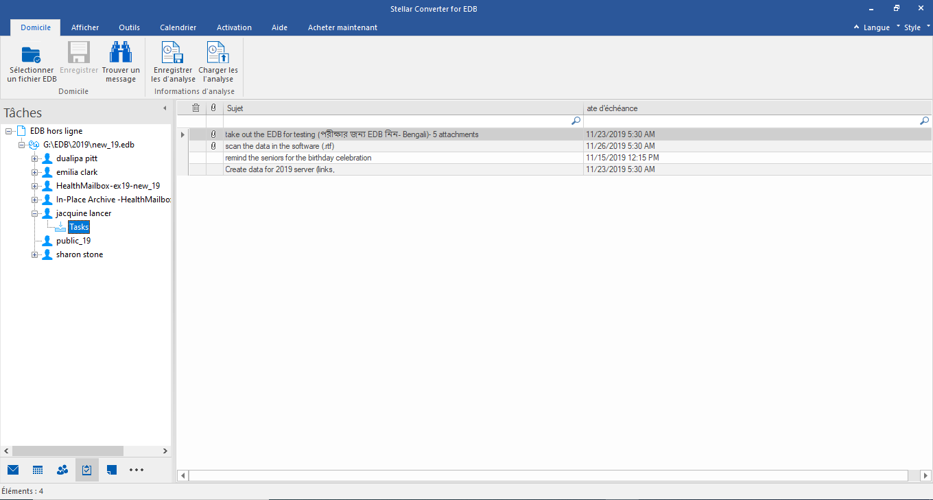
Task: Open the Domicile ribbon tab
Action: pyautogui.click(x=36, y=27)
